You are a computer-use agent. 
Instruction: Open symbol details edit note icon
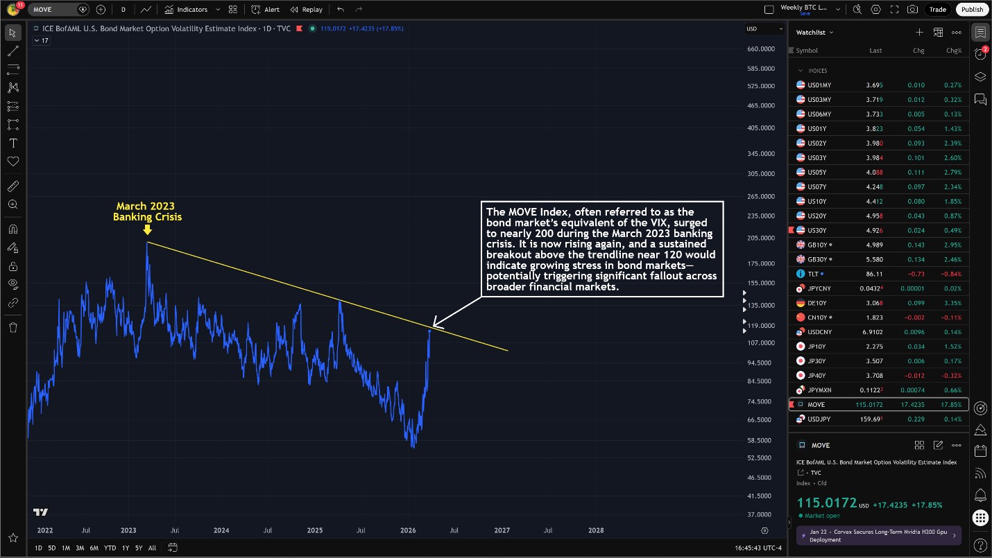pos(938,445)
